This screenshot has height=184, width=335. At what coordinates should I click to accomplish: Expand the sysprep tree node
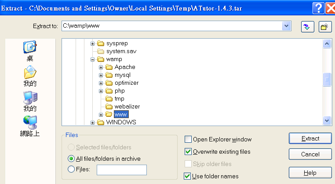[x=92, y=44]
